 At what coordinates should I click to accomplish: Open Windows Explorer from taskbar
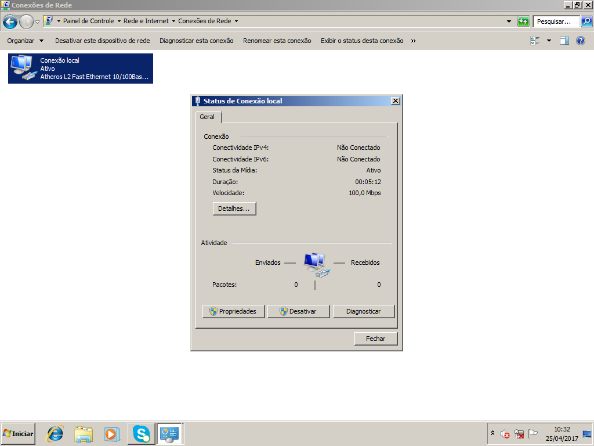[84, 434]
